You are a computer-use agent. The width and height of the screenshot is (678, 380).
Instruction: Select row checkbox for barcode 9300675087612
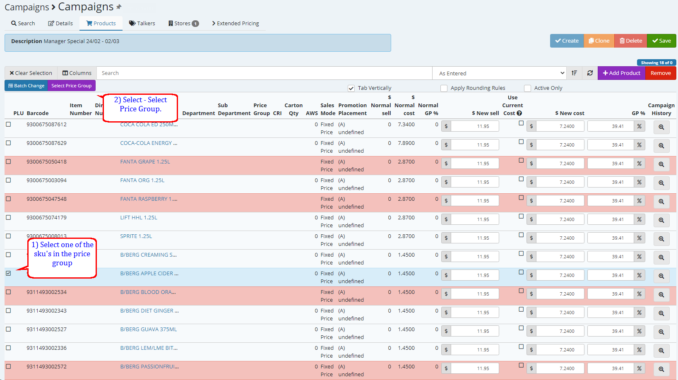click(8, 124)
